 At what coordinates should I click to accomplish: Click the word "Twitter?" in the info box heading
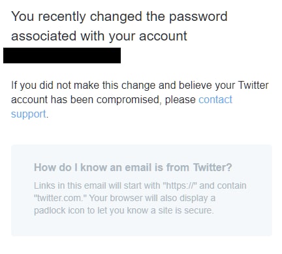pyautogui.click(x=212, y=168)
